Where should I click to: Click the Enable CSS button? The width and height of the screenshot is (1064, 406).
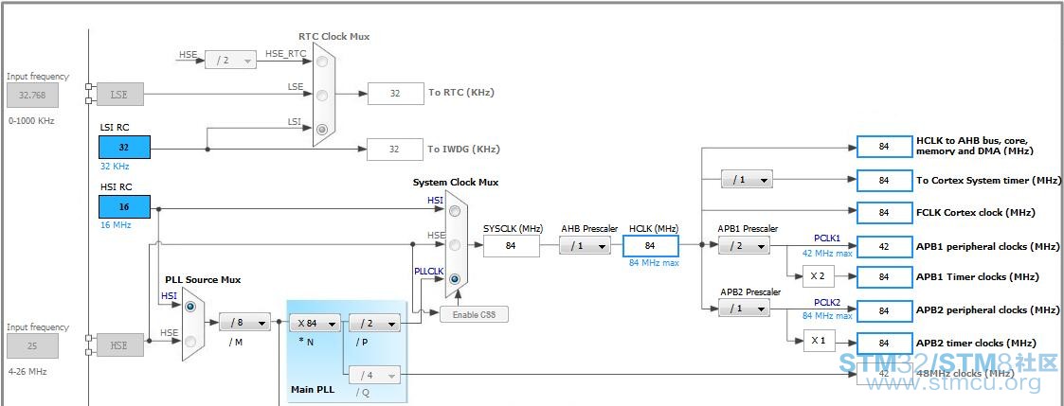point(474,314)
